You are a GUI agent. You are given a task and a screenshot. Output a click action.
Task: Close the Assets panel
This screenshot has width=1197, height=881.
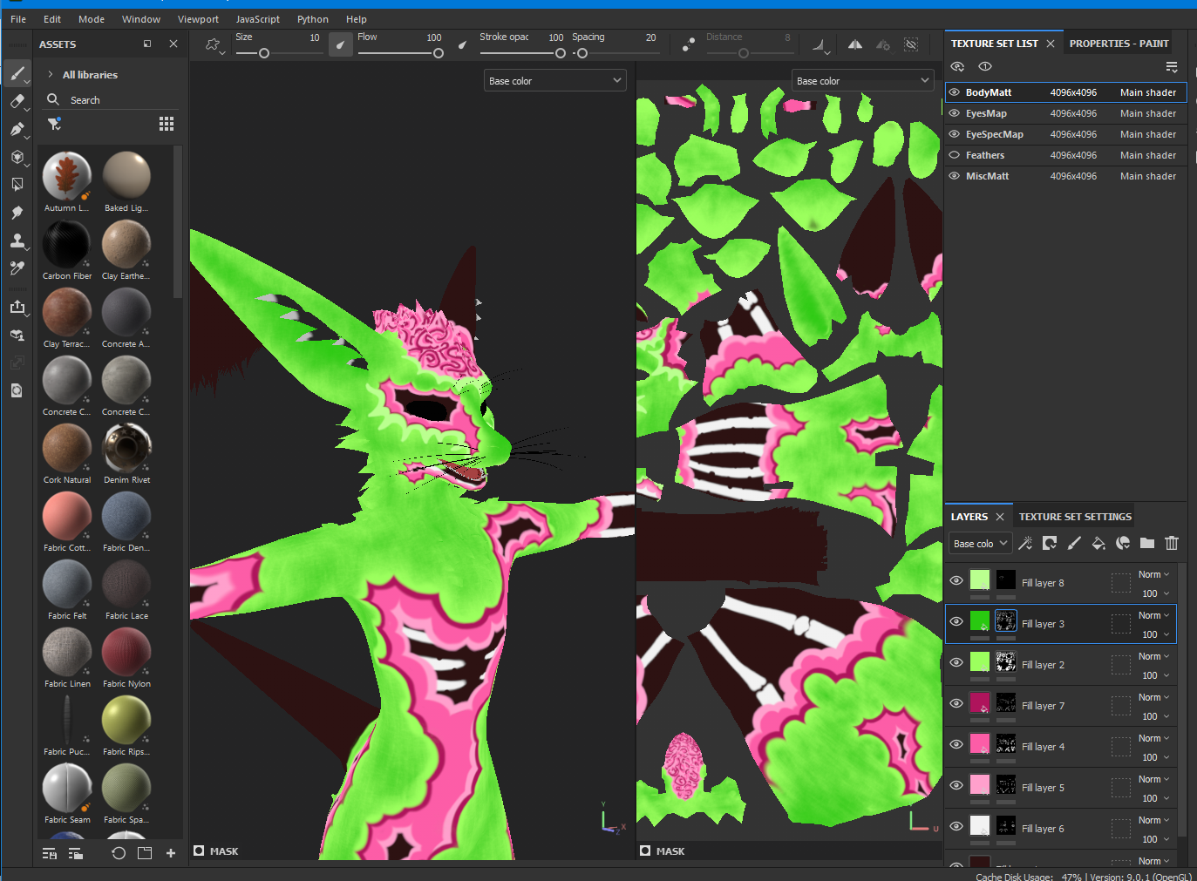coord(173,44)
